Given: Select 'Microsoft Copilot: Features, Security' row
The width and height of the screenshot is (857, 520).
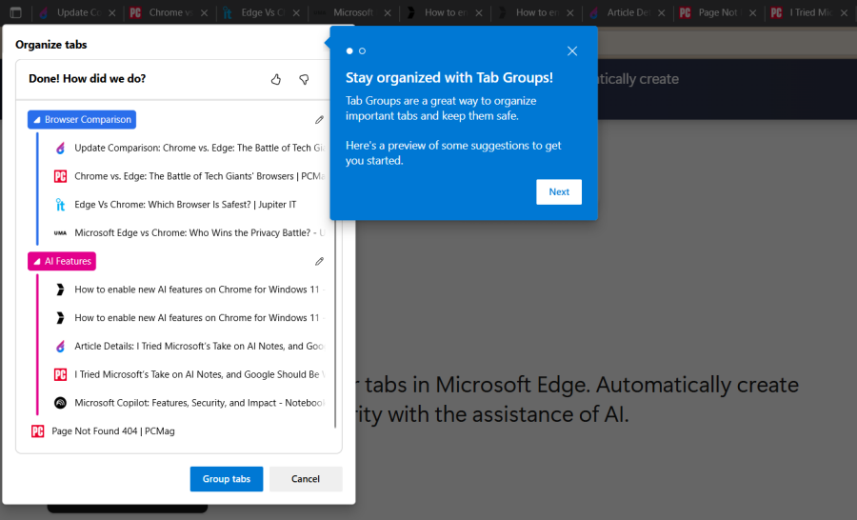Looking at the screenshot, I should click(188, 403).
